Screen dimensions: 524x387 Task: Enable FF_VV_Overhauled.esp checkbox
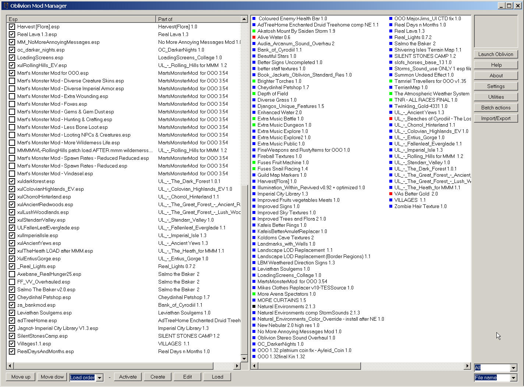point(12,282)
